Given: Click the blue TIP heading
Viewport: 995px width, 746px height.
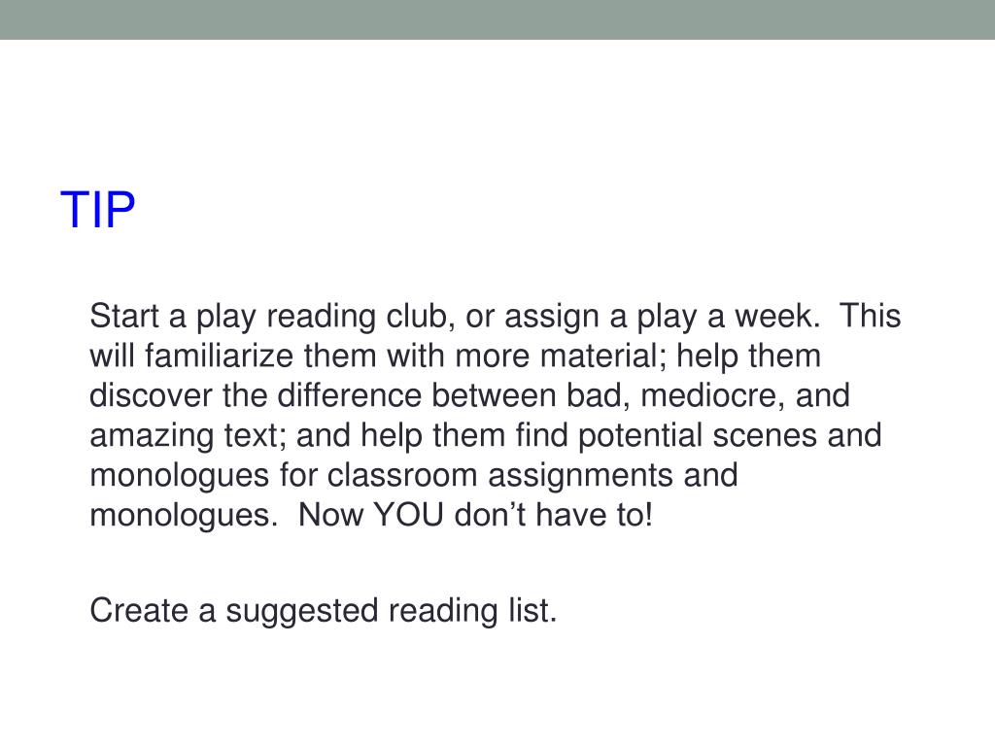Looking at the screenshot, I should [x=98, y=210].
